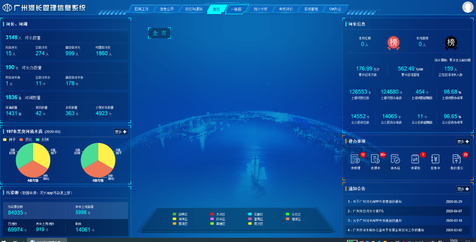Select the 天河区 red legend swatch
Viewport: 476px width, 242px height.
click(212, 214)
